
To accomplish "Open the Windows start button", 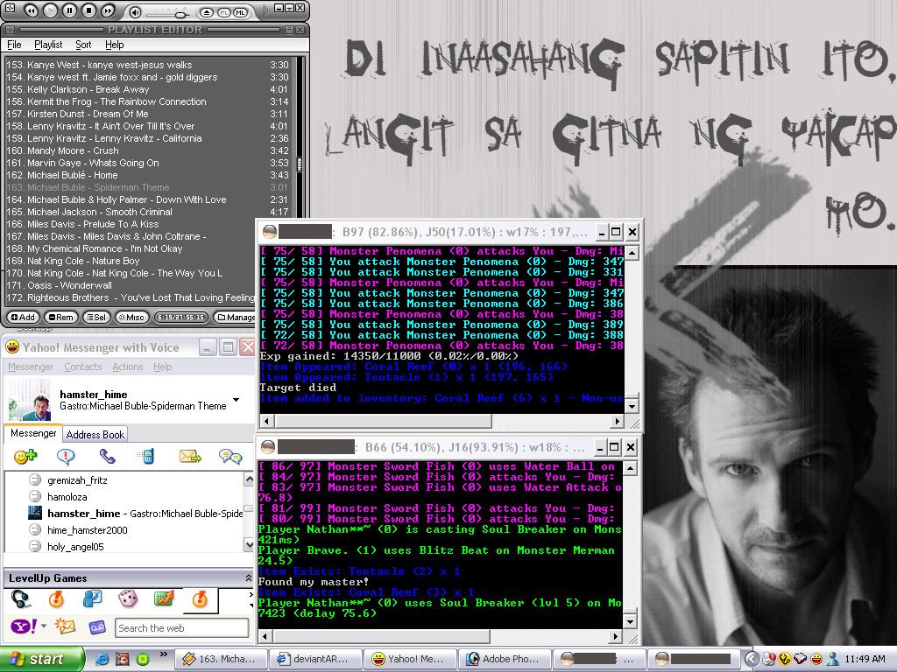I will pos(41,660).
